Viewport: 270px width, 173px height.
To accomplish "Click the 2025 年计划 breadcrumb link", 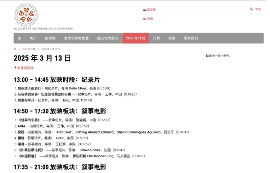I will [x=29, y=49].
